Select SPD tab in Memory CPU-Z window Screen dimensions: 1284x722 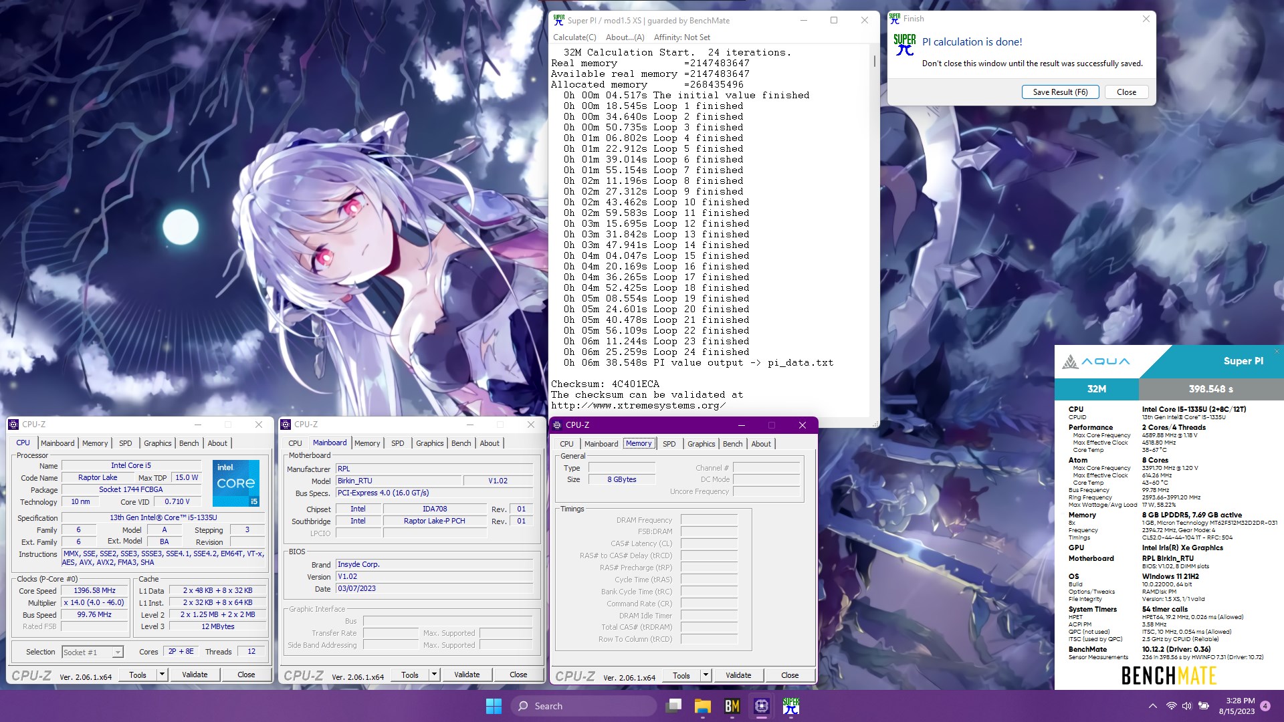coord(669,444)
